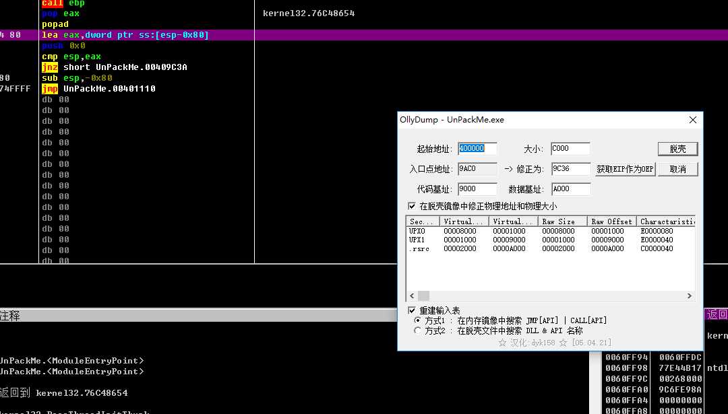The width and height of the screenshot is (728, 414).
Task: Click the 取消 cancel button
Action: 677,169
